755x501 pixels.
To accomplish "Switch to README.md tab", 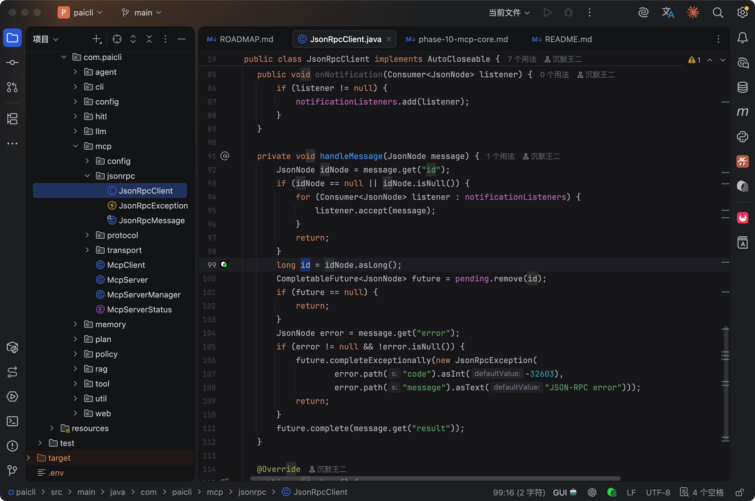I will click(562, 39).
